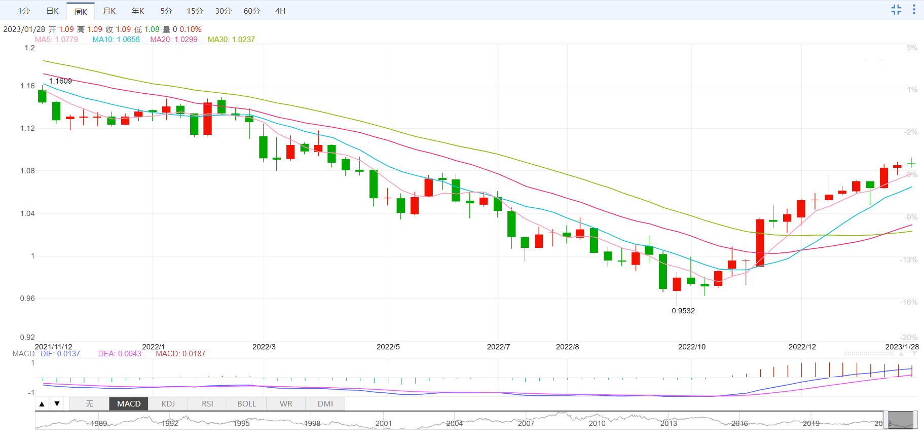Switch to 4H timeframe tab
Screen dimensions: 924x445
click(x=280, y=11)
